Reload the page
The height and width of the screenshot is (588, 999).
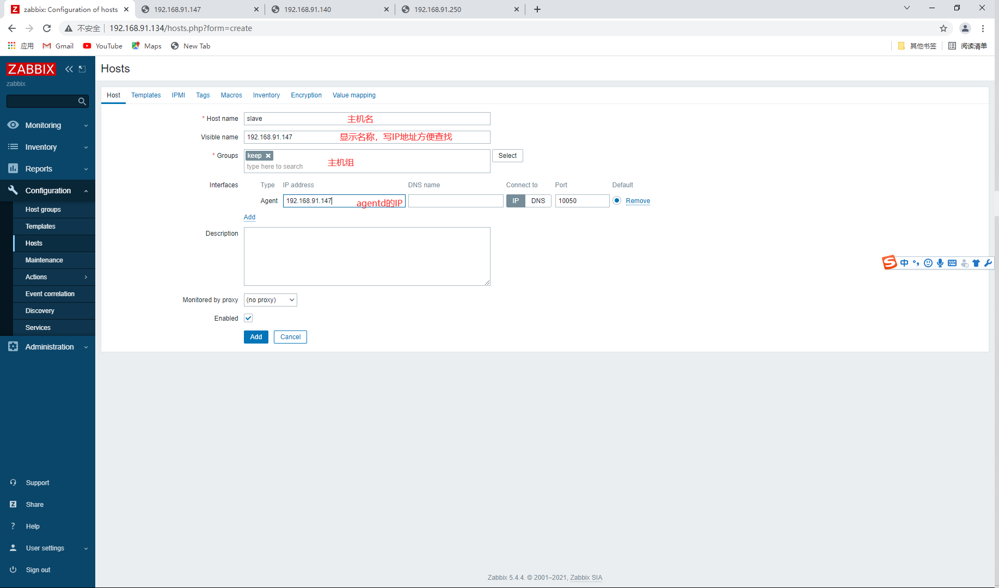(47, 28)
